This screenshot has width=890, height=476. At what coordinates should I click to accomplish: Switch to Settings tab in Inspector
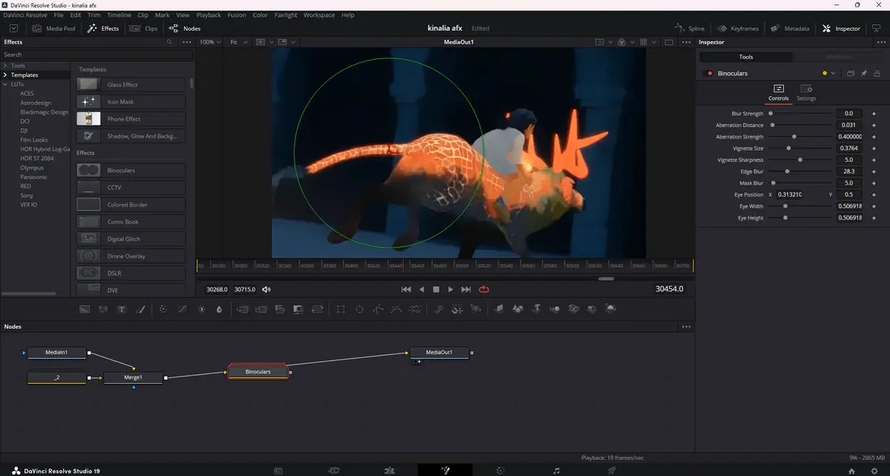point(806,93)
